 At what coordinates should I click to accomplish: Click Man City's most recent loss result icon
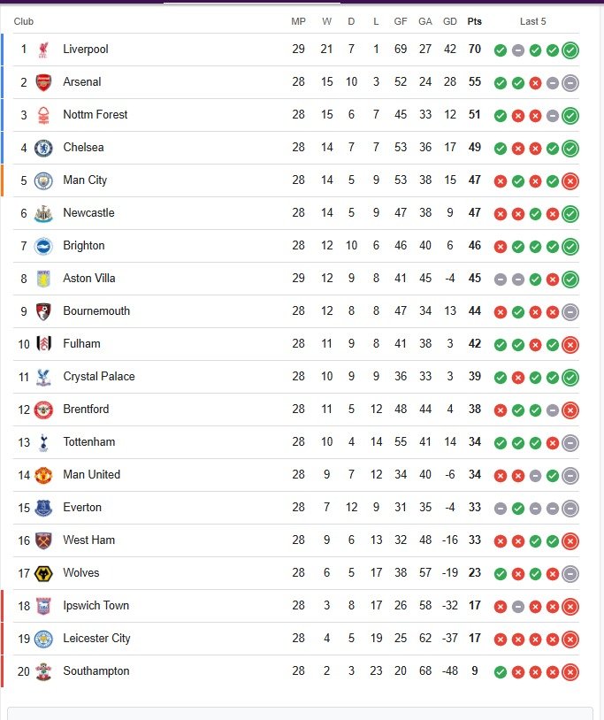click(570, 181)
